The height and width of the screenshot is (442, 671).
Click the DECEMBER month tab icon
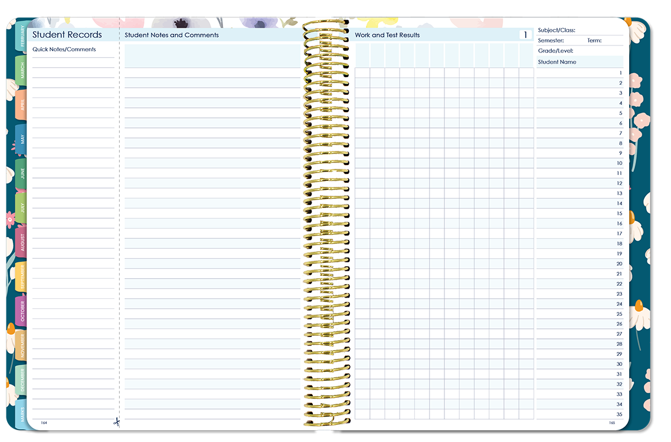(x=23, y=380)
